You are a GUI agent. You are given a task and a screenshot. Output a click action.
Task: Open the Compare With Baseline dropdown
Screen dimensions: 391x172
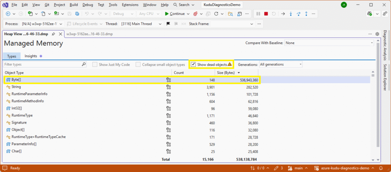329,43
